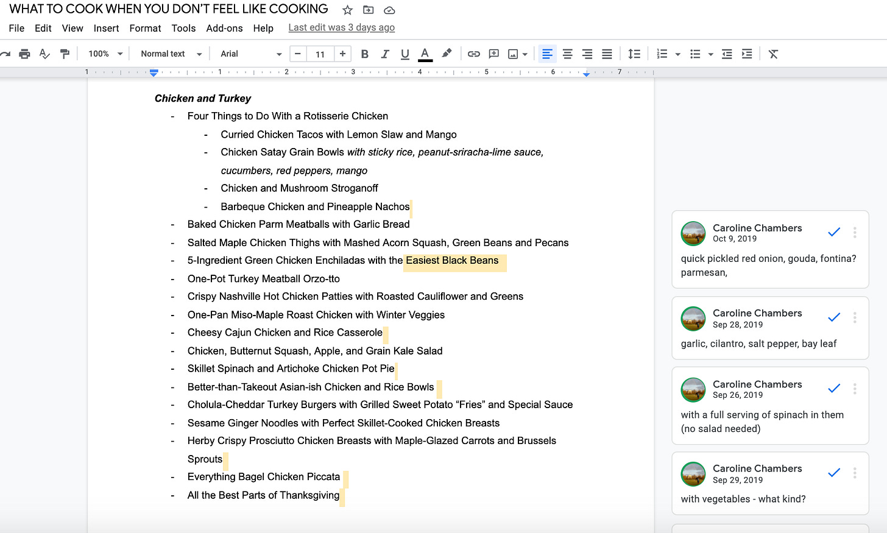Image resolution: width=887 pixels, height=533 pixels.
Task: Select the paint format tool
Action: click(65, 54)
